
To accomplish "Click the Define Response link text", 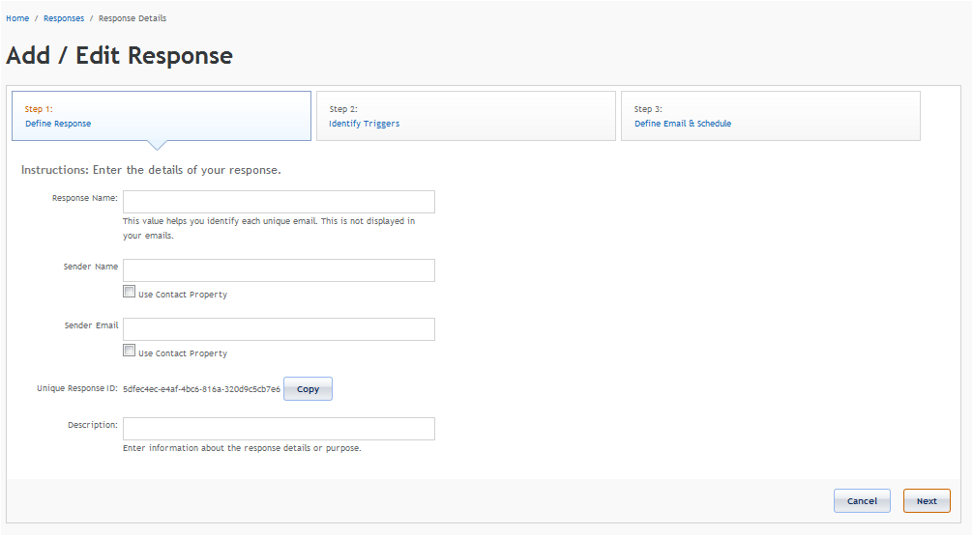I will (x=58, y=124).
